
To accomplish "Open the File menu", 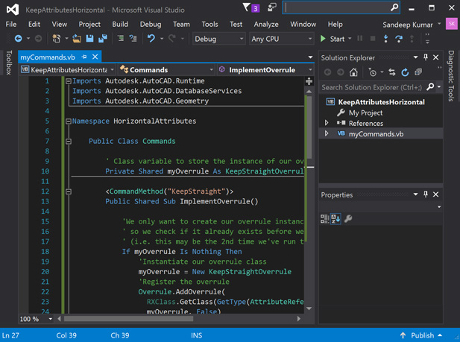I will click(11, 25).
